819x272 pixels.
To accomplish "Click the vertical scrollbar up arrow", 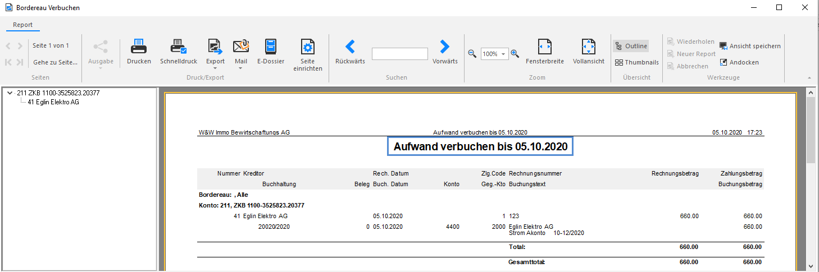I will click(x=811, y=91).
